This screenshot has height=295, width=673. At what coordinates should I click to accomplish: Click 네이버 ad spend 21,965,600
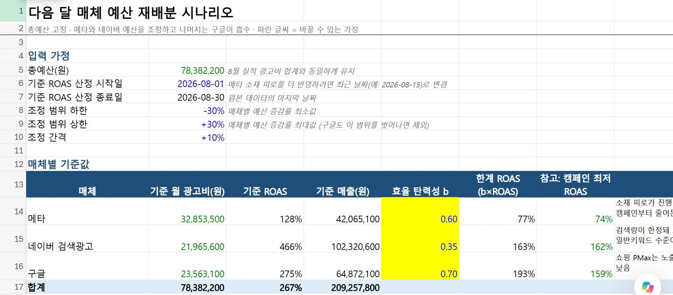click(x=202, y=247)
